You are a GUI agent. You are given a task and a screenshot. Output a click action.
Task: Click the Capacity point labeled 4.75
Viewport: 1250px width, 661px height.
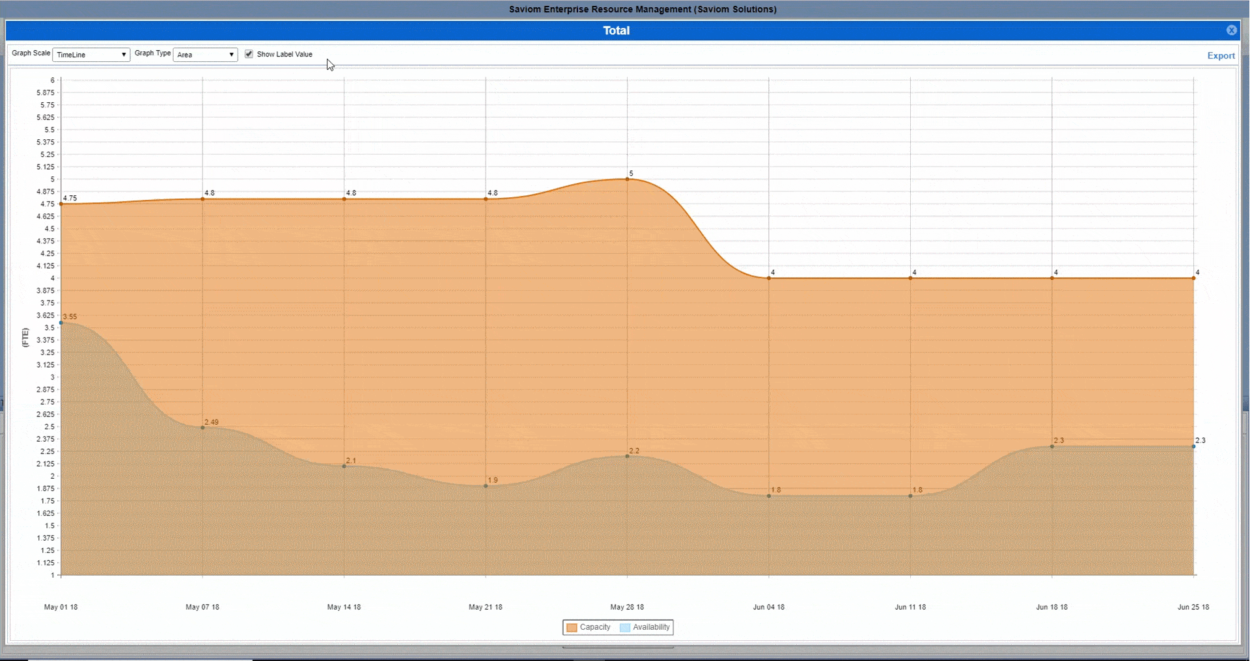pos(61,204)
